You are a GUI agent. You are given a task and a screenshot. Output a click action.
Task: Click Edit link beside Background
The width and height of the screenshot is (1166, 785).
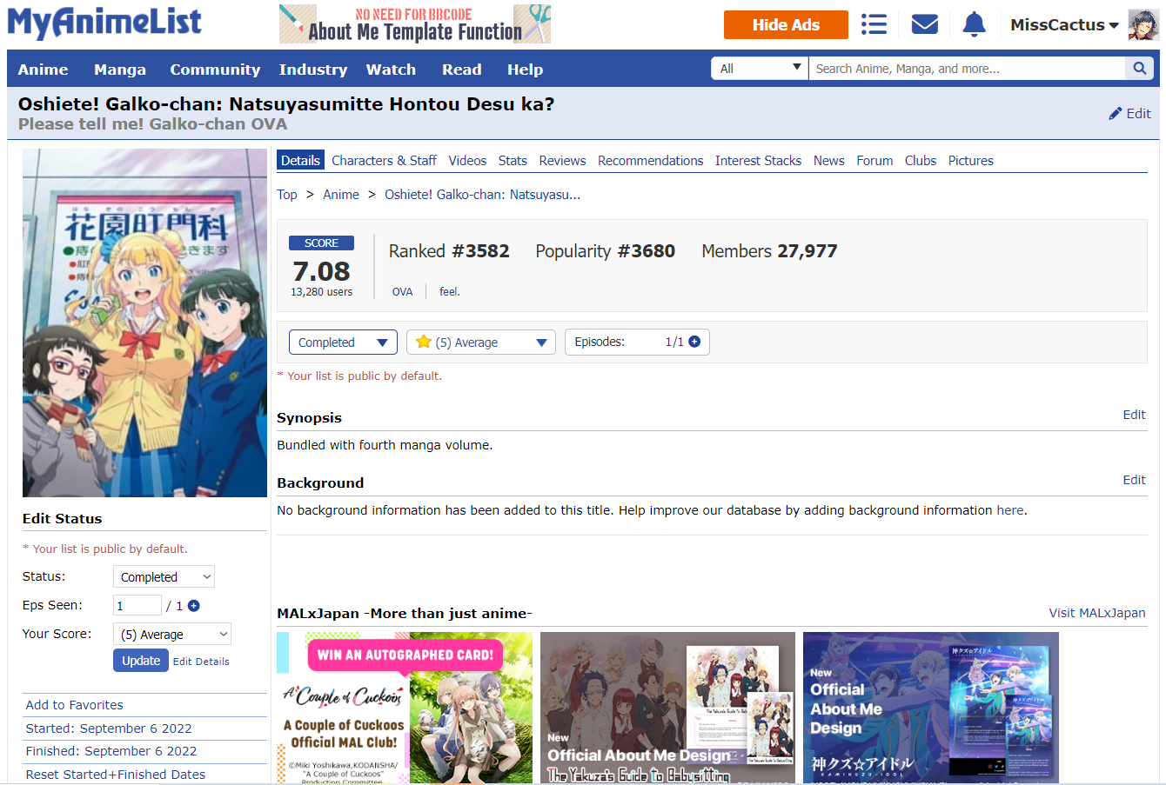pyautogui.click(x=1134, y=480)
